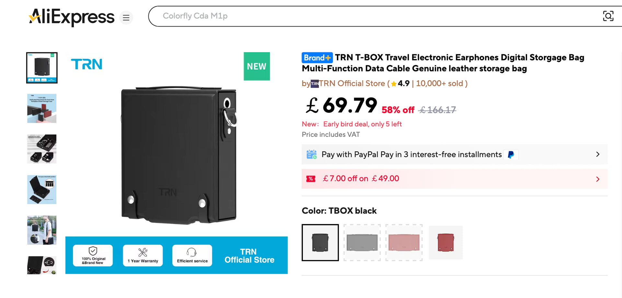Image resolution: width=622 pixels, height=298 pixels.
Task: Click the PayPal logo icon
Action: pos(511,155)
